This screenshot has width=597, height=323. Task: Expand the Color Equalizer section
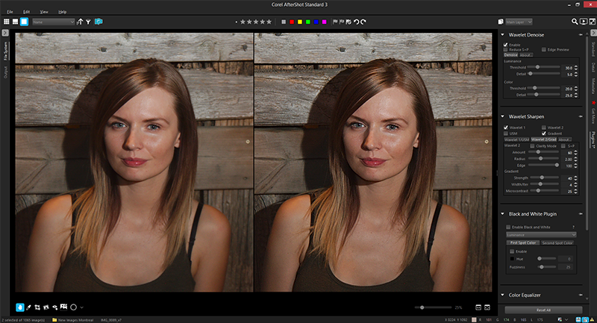point(502,295)
